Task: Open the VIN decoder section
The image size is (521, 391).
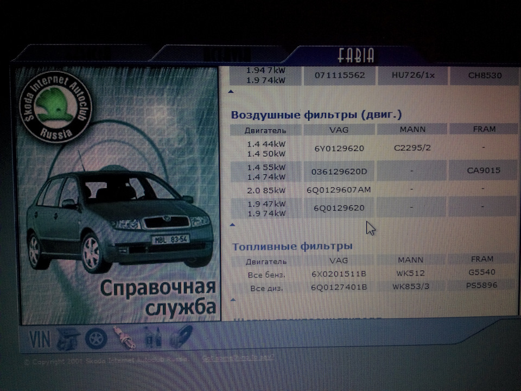Action: (40, 339)
